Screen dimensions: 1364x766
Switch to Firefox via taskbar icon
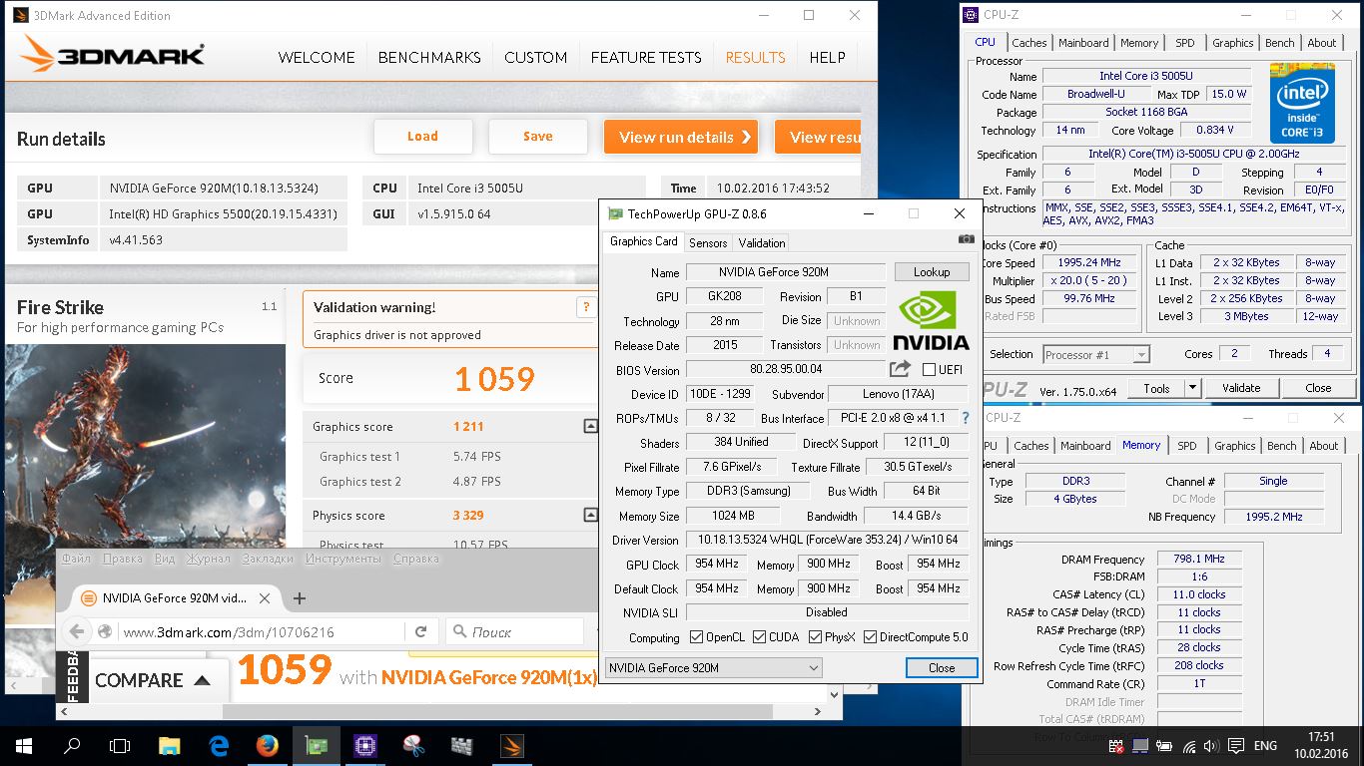pos(267,745)
